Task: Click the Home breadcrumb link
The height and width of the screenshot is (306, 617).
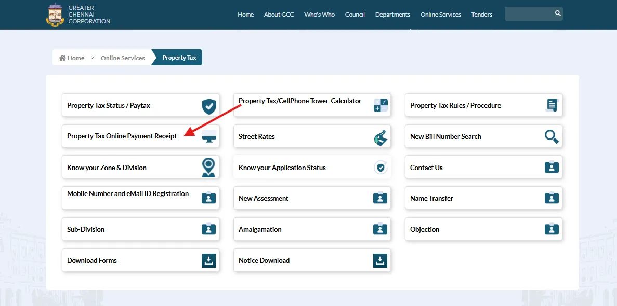Action: 72,58
